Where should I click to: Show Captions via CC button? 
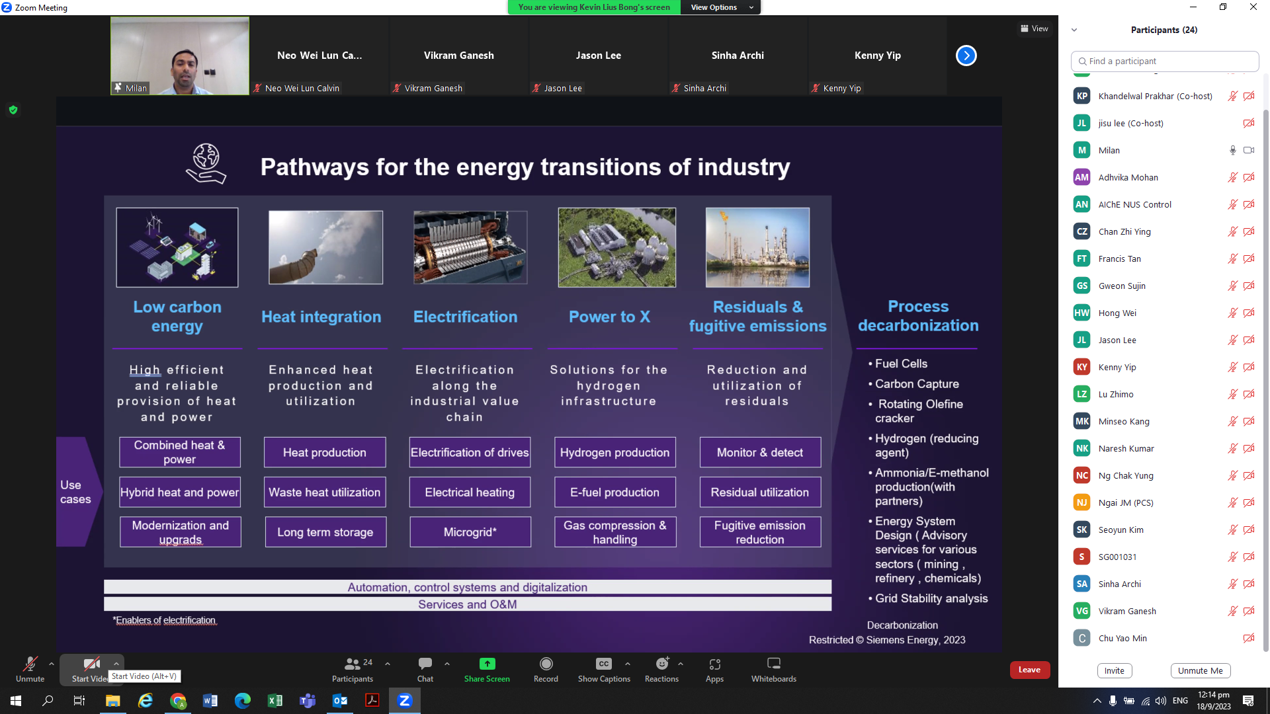coord(604,669)
